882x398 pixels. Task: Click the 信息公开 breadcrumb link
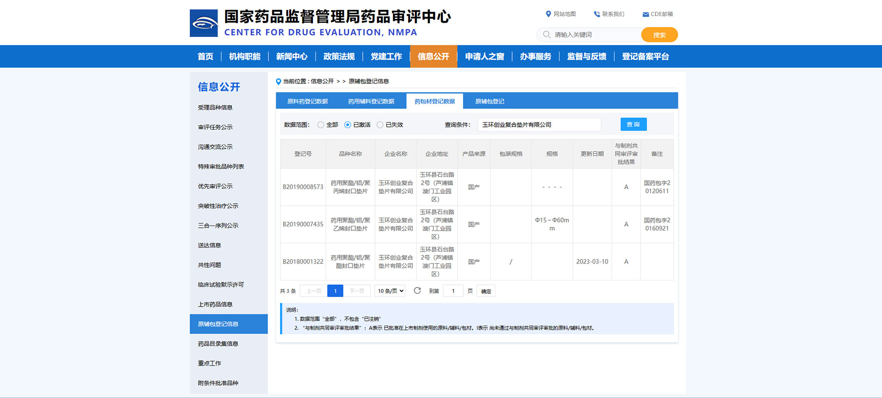[x=322, y=81]
